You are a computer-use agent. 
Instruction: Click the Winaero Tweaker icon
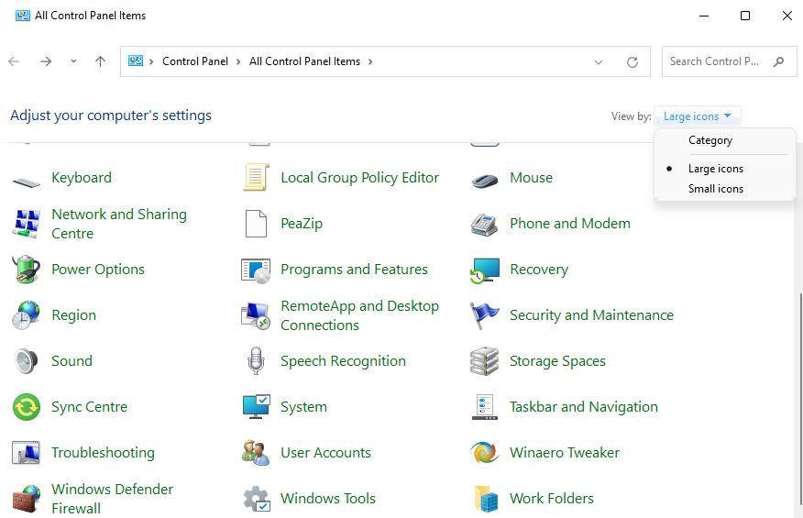tap(485, 453)
